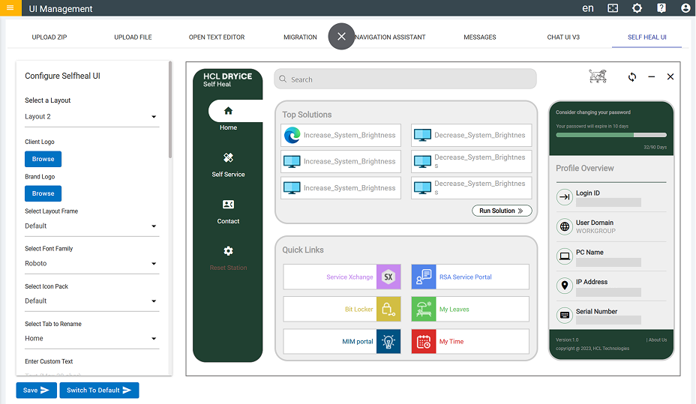Image resolution: width=696 pixels, height=404 pixels.
Task: Click the Edge browser solution icon
Action: [x=292, y=135]
